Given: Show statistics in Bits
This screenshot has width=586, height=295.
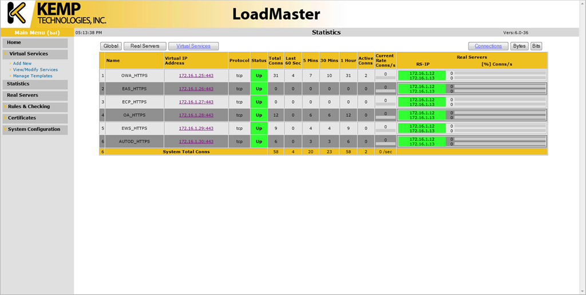Looking at the screenshot, I should pyautogui.click(x=536, y=46).
